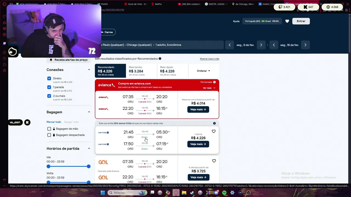Open the Patrocinado info icon
The height and width of the screenshot is (197, 351).
(214, 82)
